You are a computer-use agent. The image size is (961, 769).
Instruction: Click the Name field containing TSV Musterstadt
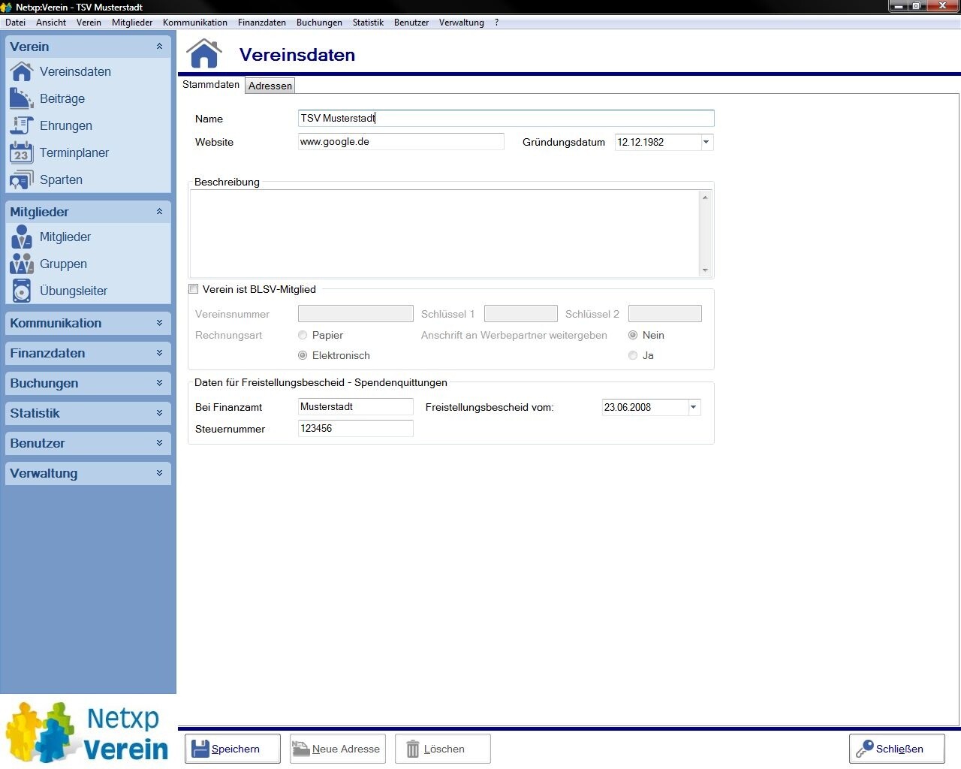pyautogui.click(x=506, y=118)
